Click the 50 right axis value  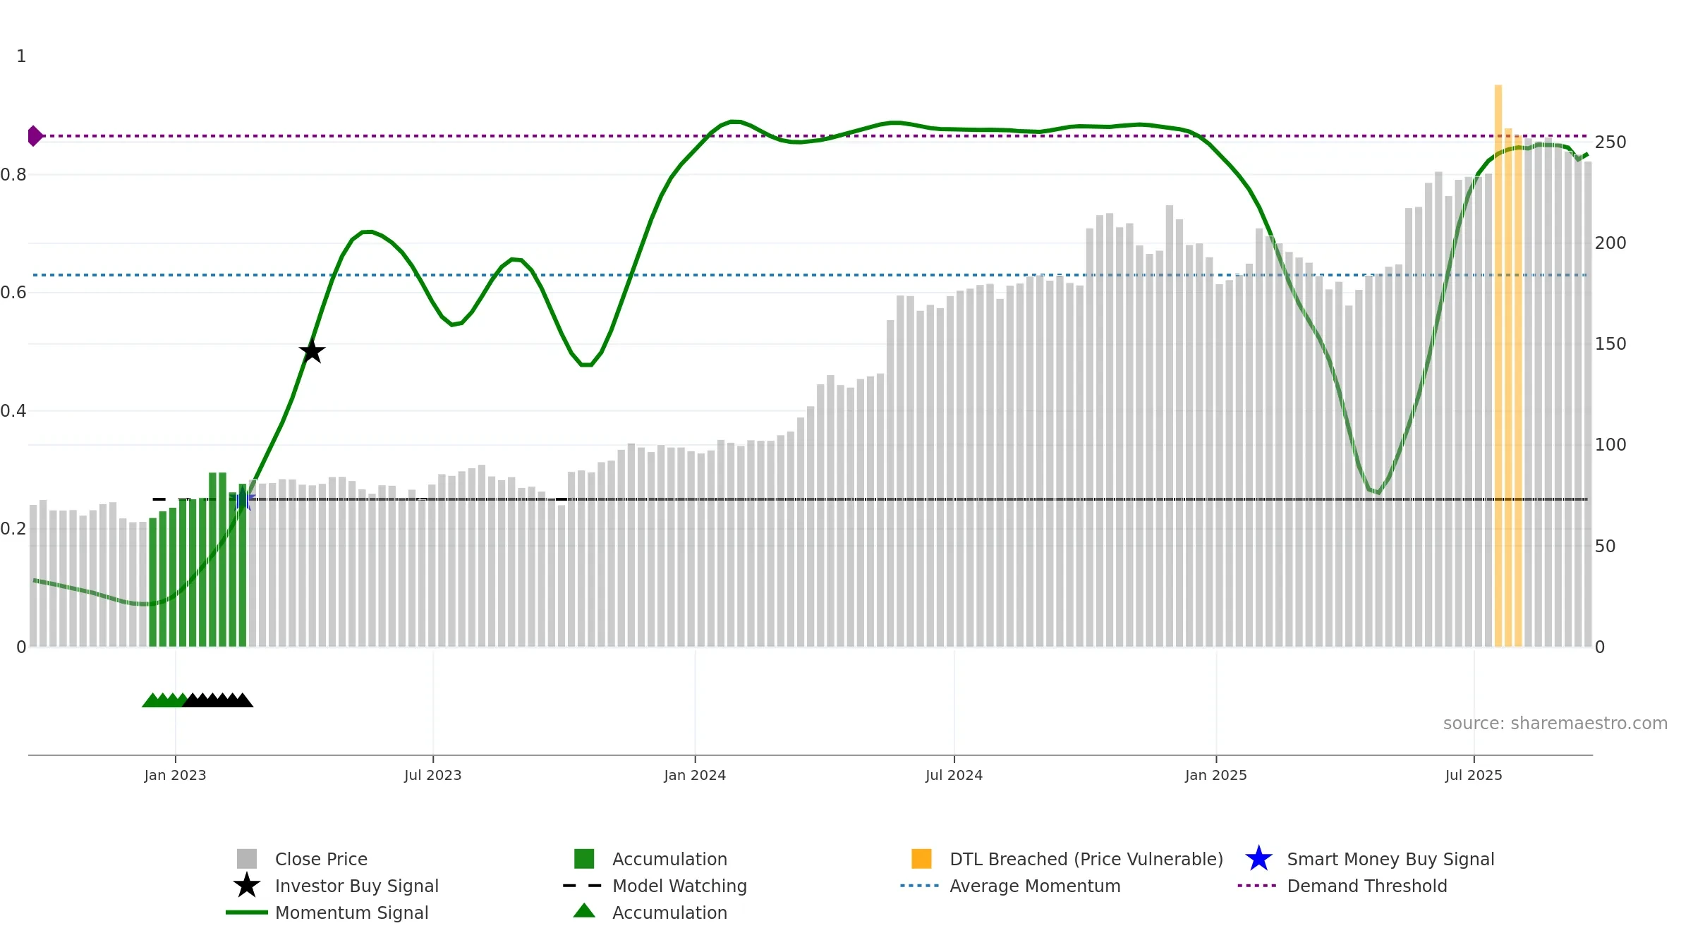(x=1605, y=547)
